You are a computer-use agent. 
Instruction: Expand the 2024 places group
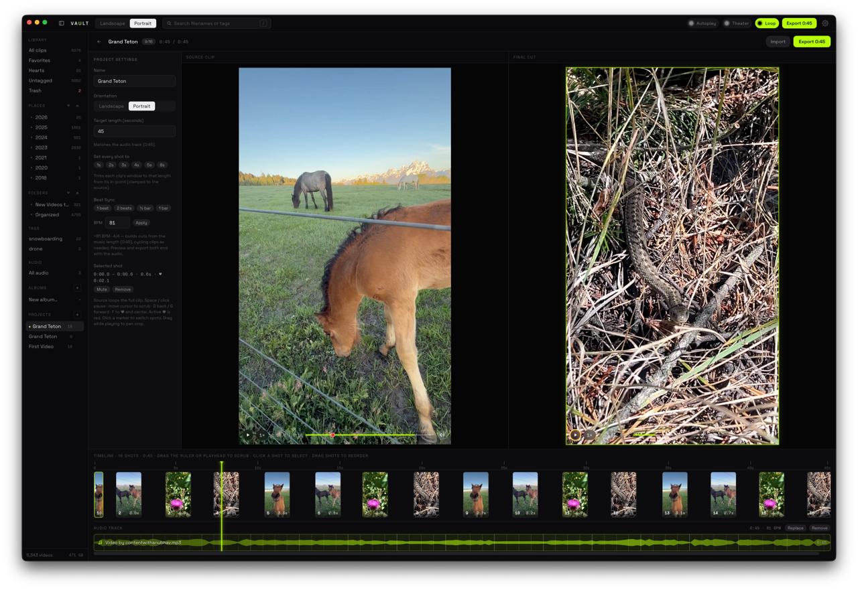(x=32, y=137)
